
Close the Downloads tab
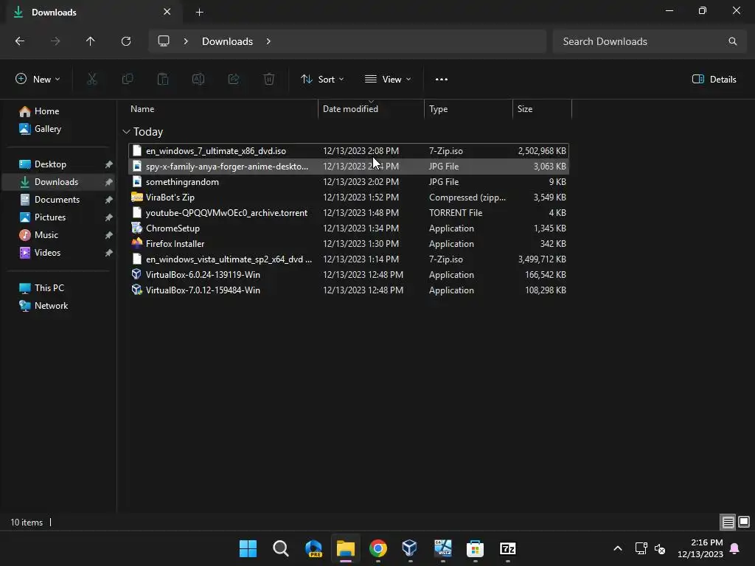[x=167, y=12]
